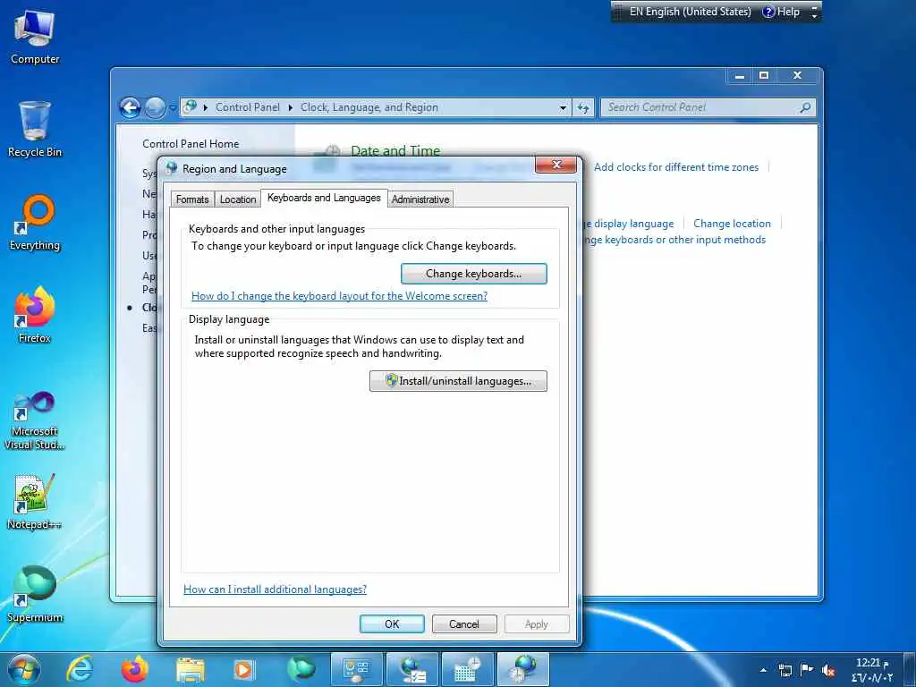Expand arrow before Control Panel breadcrumb
The width and height of the screenshot is (916, 687).
click(206, 107)
